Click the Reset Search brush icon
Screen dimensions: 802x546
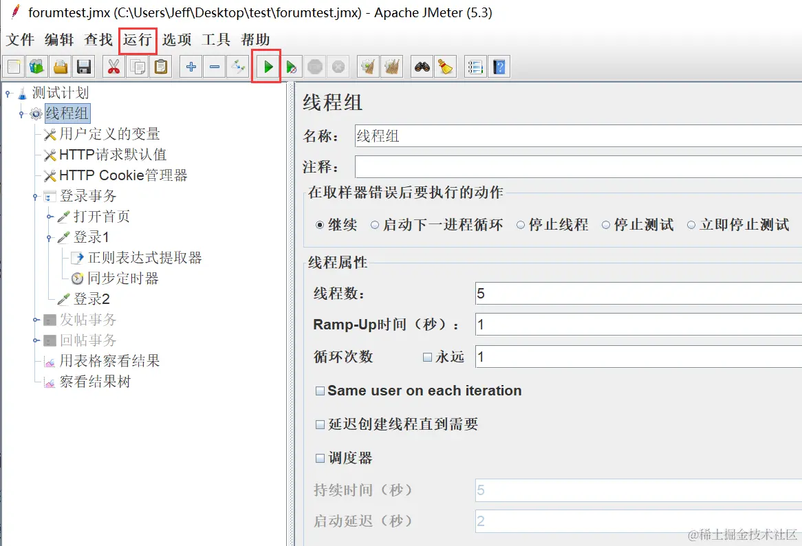[446, 67]
